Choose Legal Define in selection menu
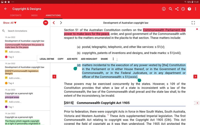The height and width of the screenshot is (125, 200). 47,59
